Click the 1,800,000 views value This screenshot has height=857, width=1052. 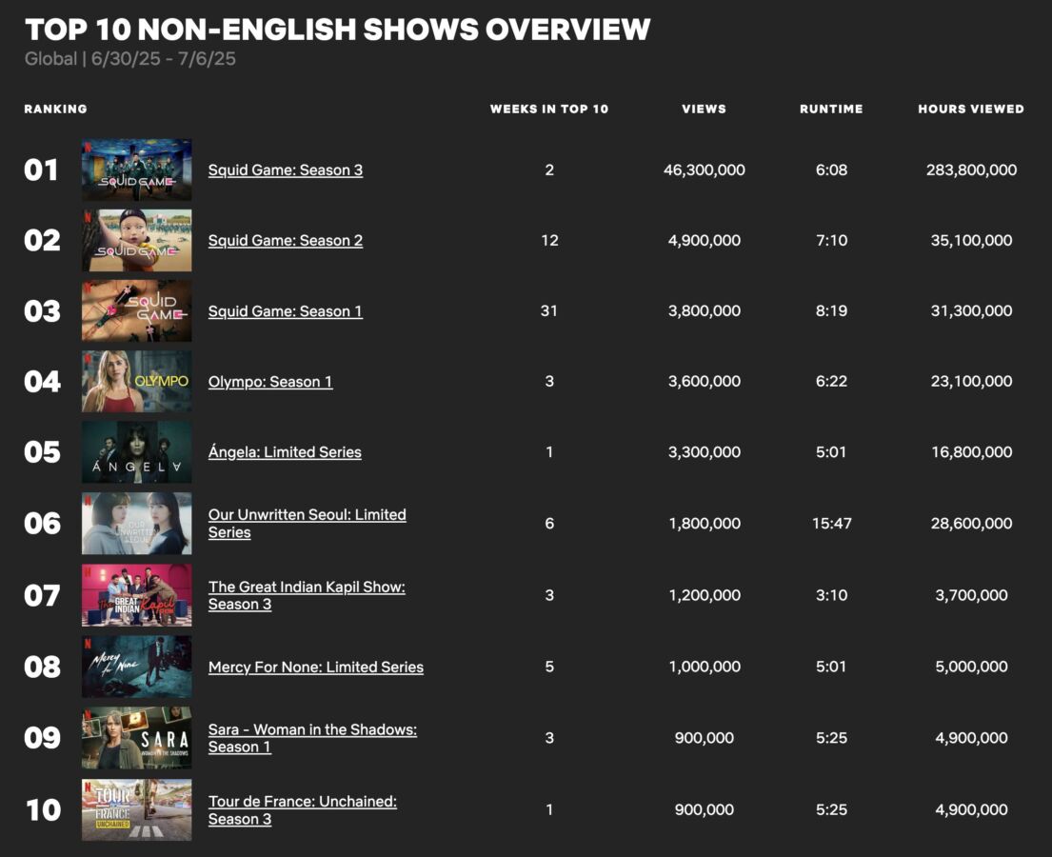[705, 524]
